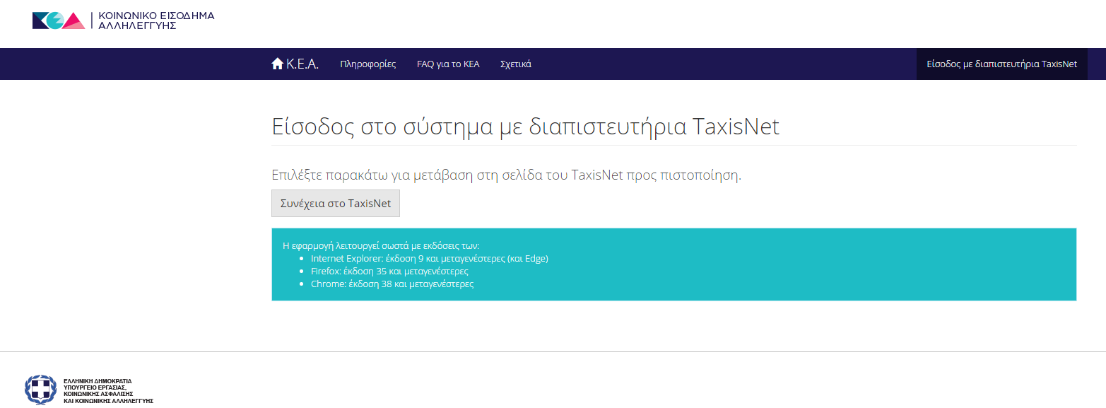Screen dimensions: 1106x408
Task: Select the K.E.A. brand text in navbar
Action: pyautogui.click(x=302, y=64)
